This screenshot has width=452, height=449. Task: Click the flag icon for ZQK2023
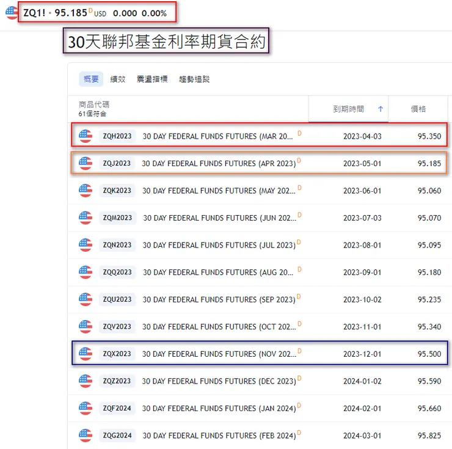(86, 191)
